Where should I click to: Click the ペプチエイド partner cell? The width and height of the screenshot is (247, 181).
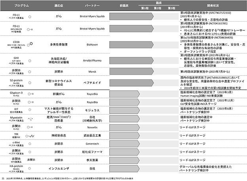click(92, 83)
